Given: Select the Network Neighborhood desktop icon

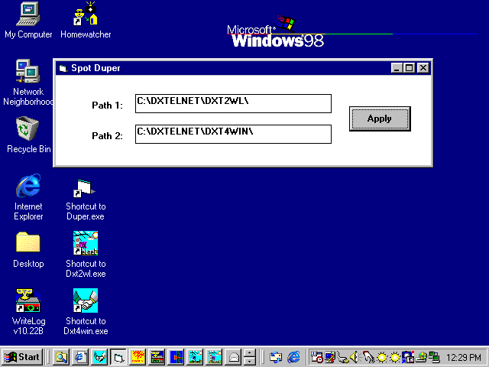Looking at the screenshot, I should pos(28,83).
